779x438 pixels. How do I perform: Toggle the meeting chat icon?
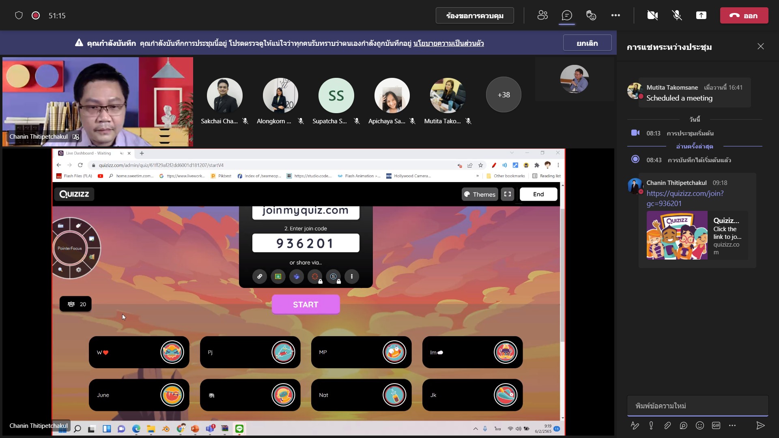(567, 15)
